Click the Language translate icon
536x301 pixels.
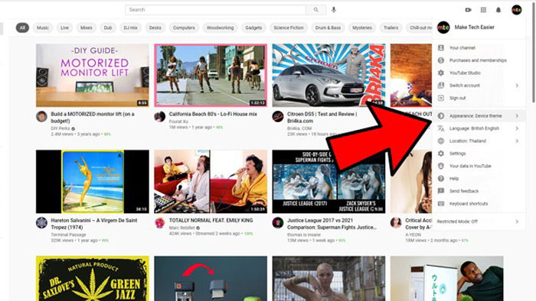(441, 128)
